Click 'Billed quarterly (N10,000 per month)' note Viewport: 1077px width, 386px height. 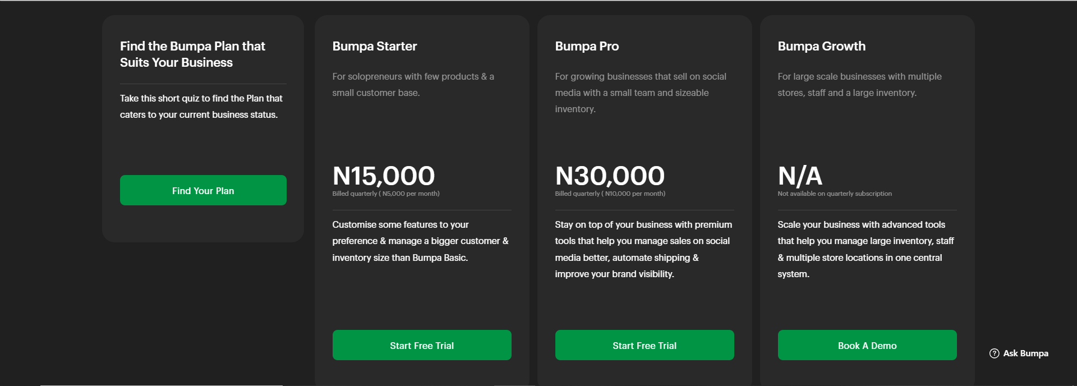[x=610, y=194]
